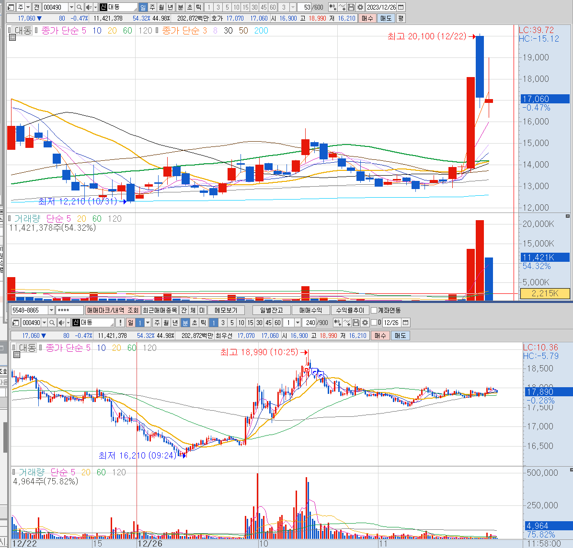Viewport: 573px width, 548px height.
Task: Select the 30-minute interval in the bottom toolbar
Action: pos(259,323)
